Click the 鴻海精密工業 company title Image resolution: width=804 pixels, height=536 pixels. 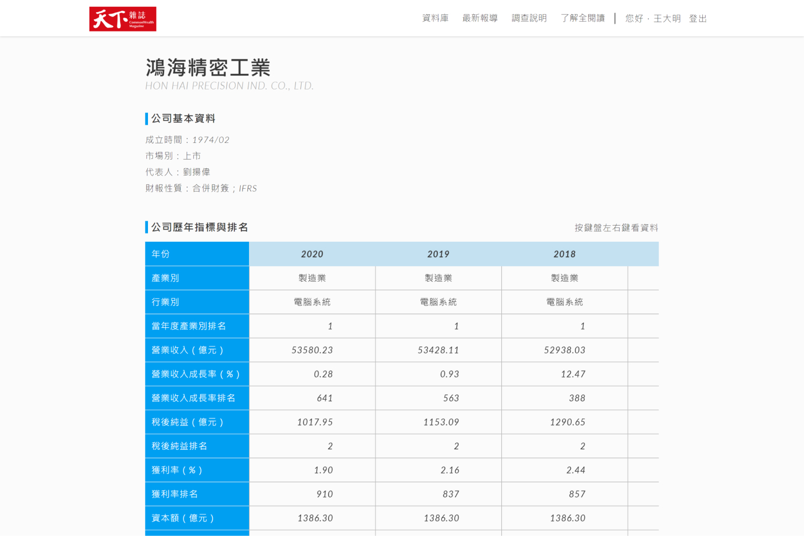click(208, 67)
